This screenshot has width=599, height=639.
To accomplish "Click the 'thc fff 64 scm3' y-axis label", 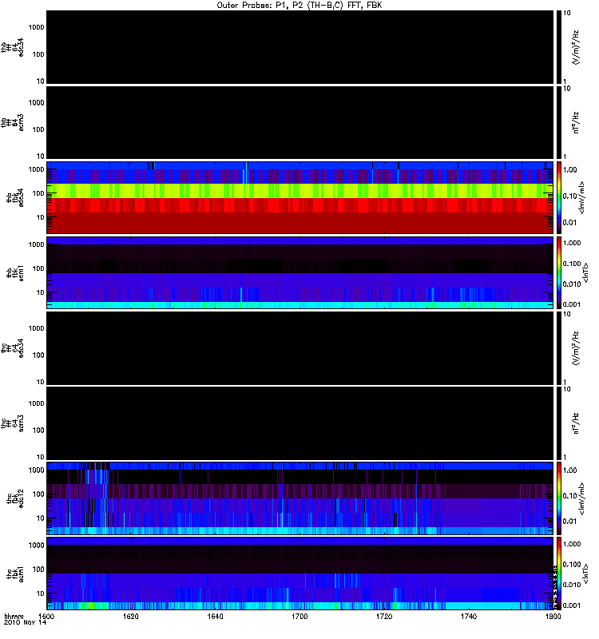I will [12, 423].
